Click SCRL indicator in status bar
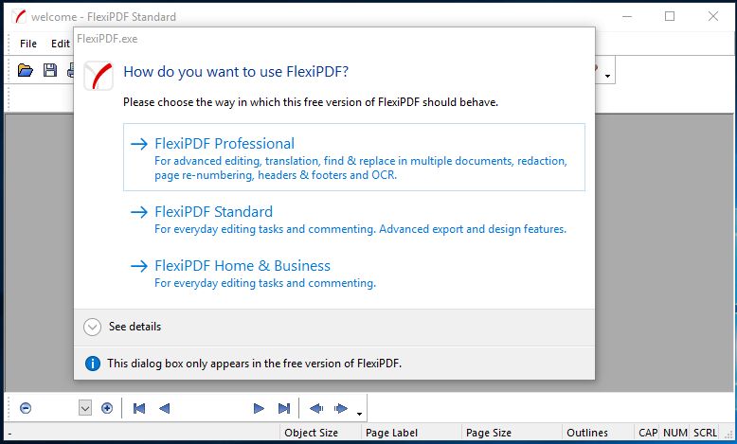Screen dimensions: 737x444 click(x=706, y=433)
